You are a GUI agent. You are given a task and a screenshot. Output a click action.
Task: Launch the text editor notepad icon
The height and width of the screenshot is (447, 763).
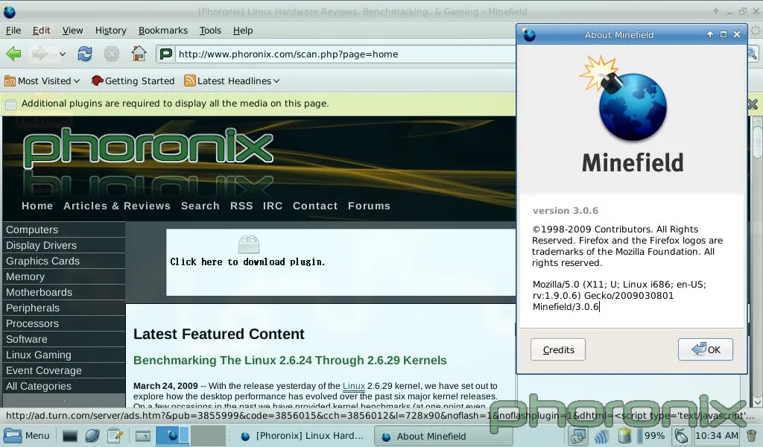pyautogui.click(x=115, y=436)
